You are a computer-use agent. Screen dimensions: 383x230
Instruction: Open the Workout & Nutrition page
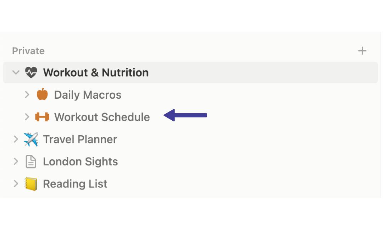[96, 73]
